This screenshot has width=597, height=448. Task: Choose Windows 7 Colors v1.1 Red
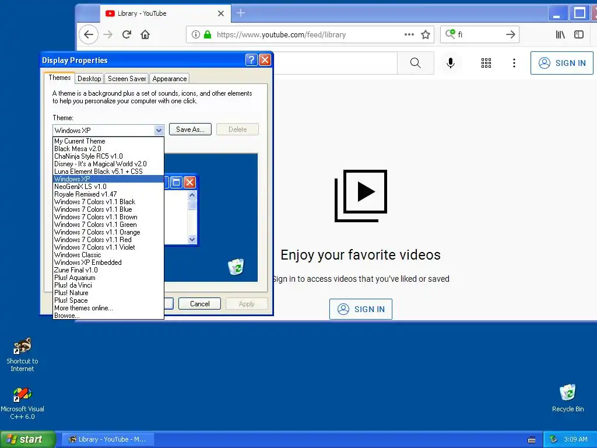point(108,240)
